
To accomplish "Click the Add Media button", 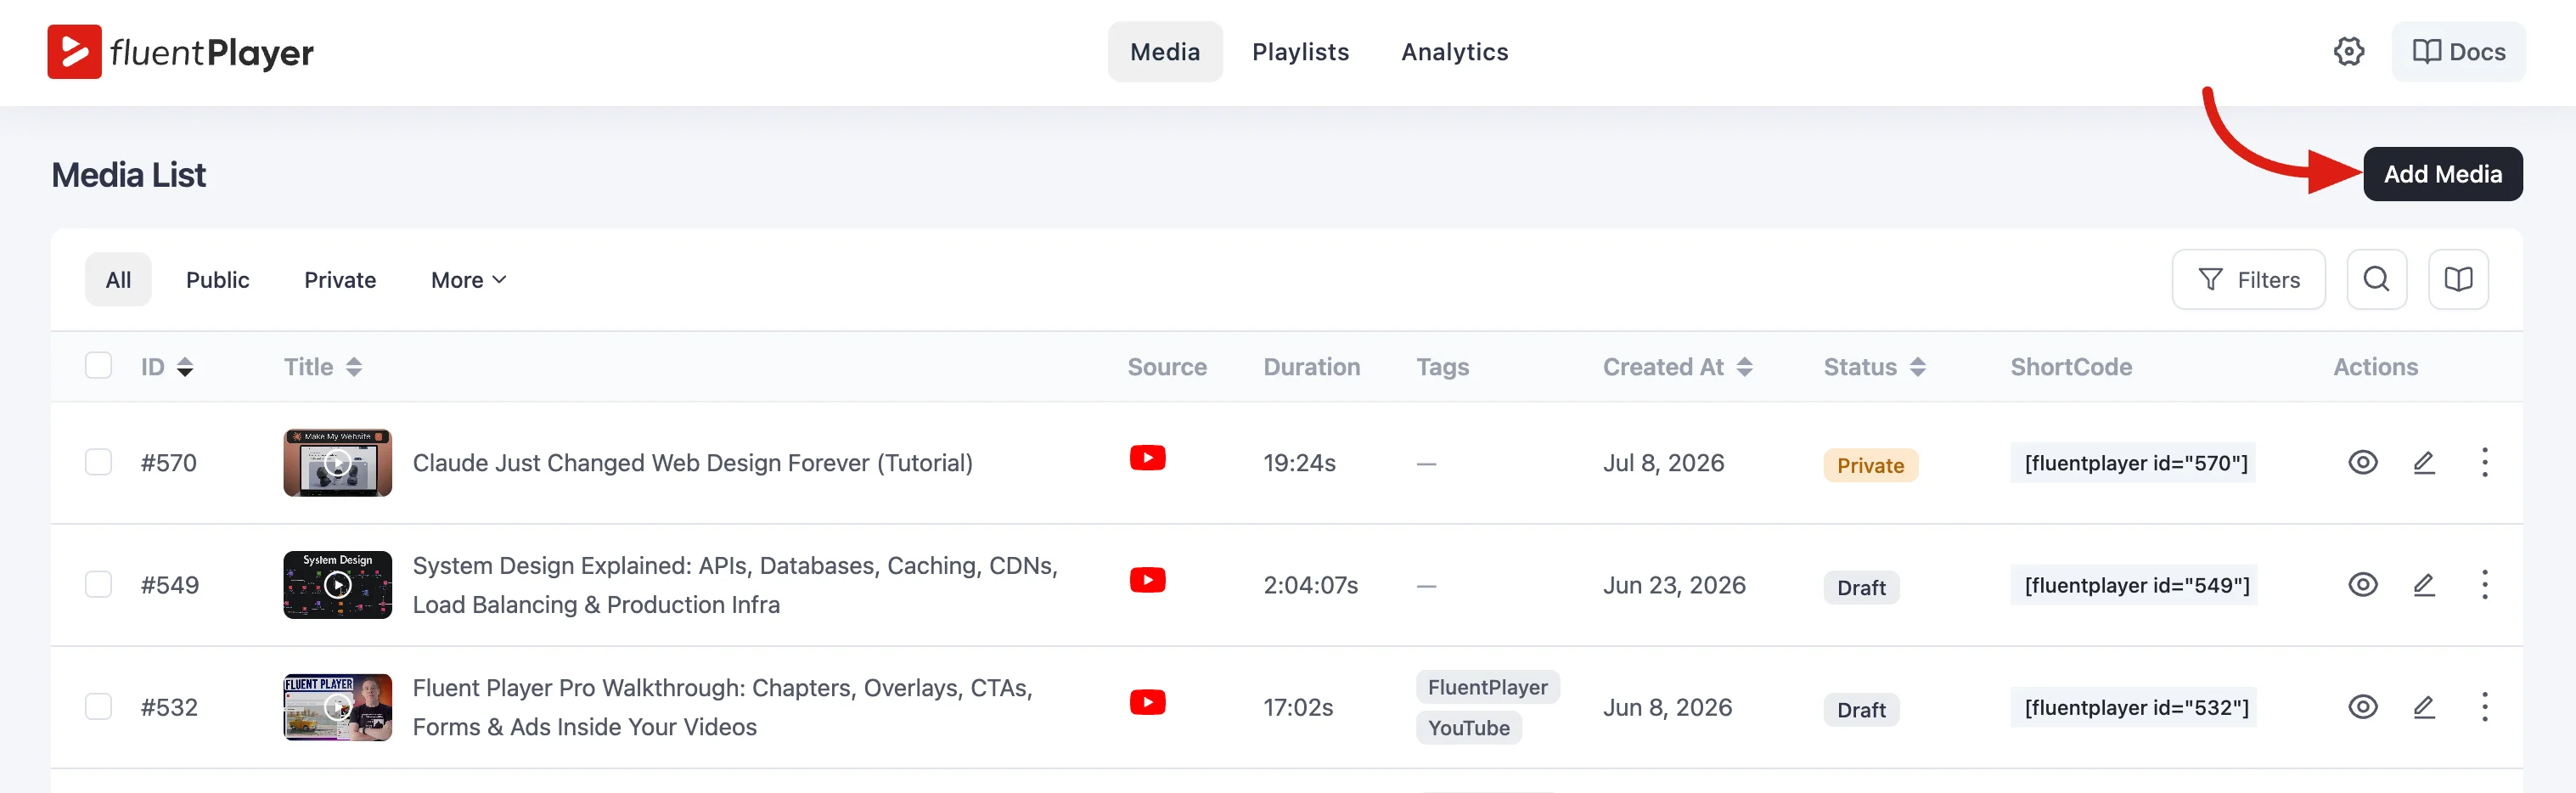I will pos(2442,174).
